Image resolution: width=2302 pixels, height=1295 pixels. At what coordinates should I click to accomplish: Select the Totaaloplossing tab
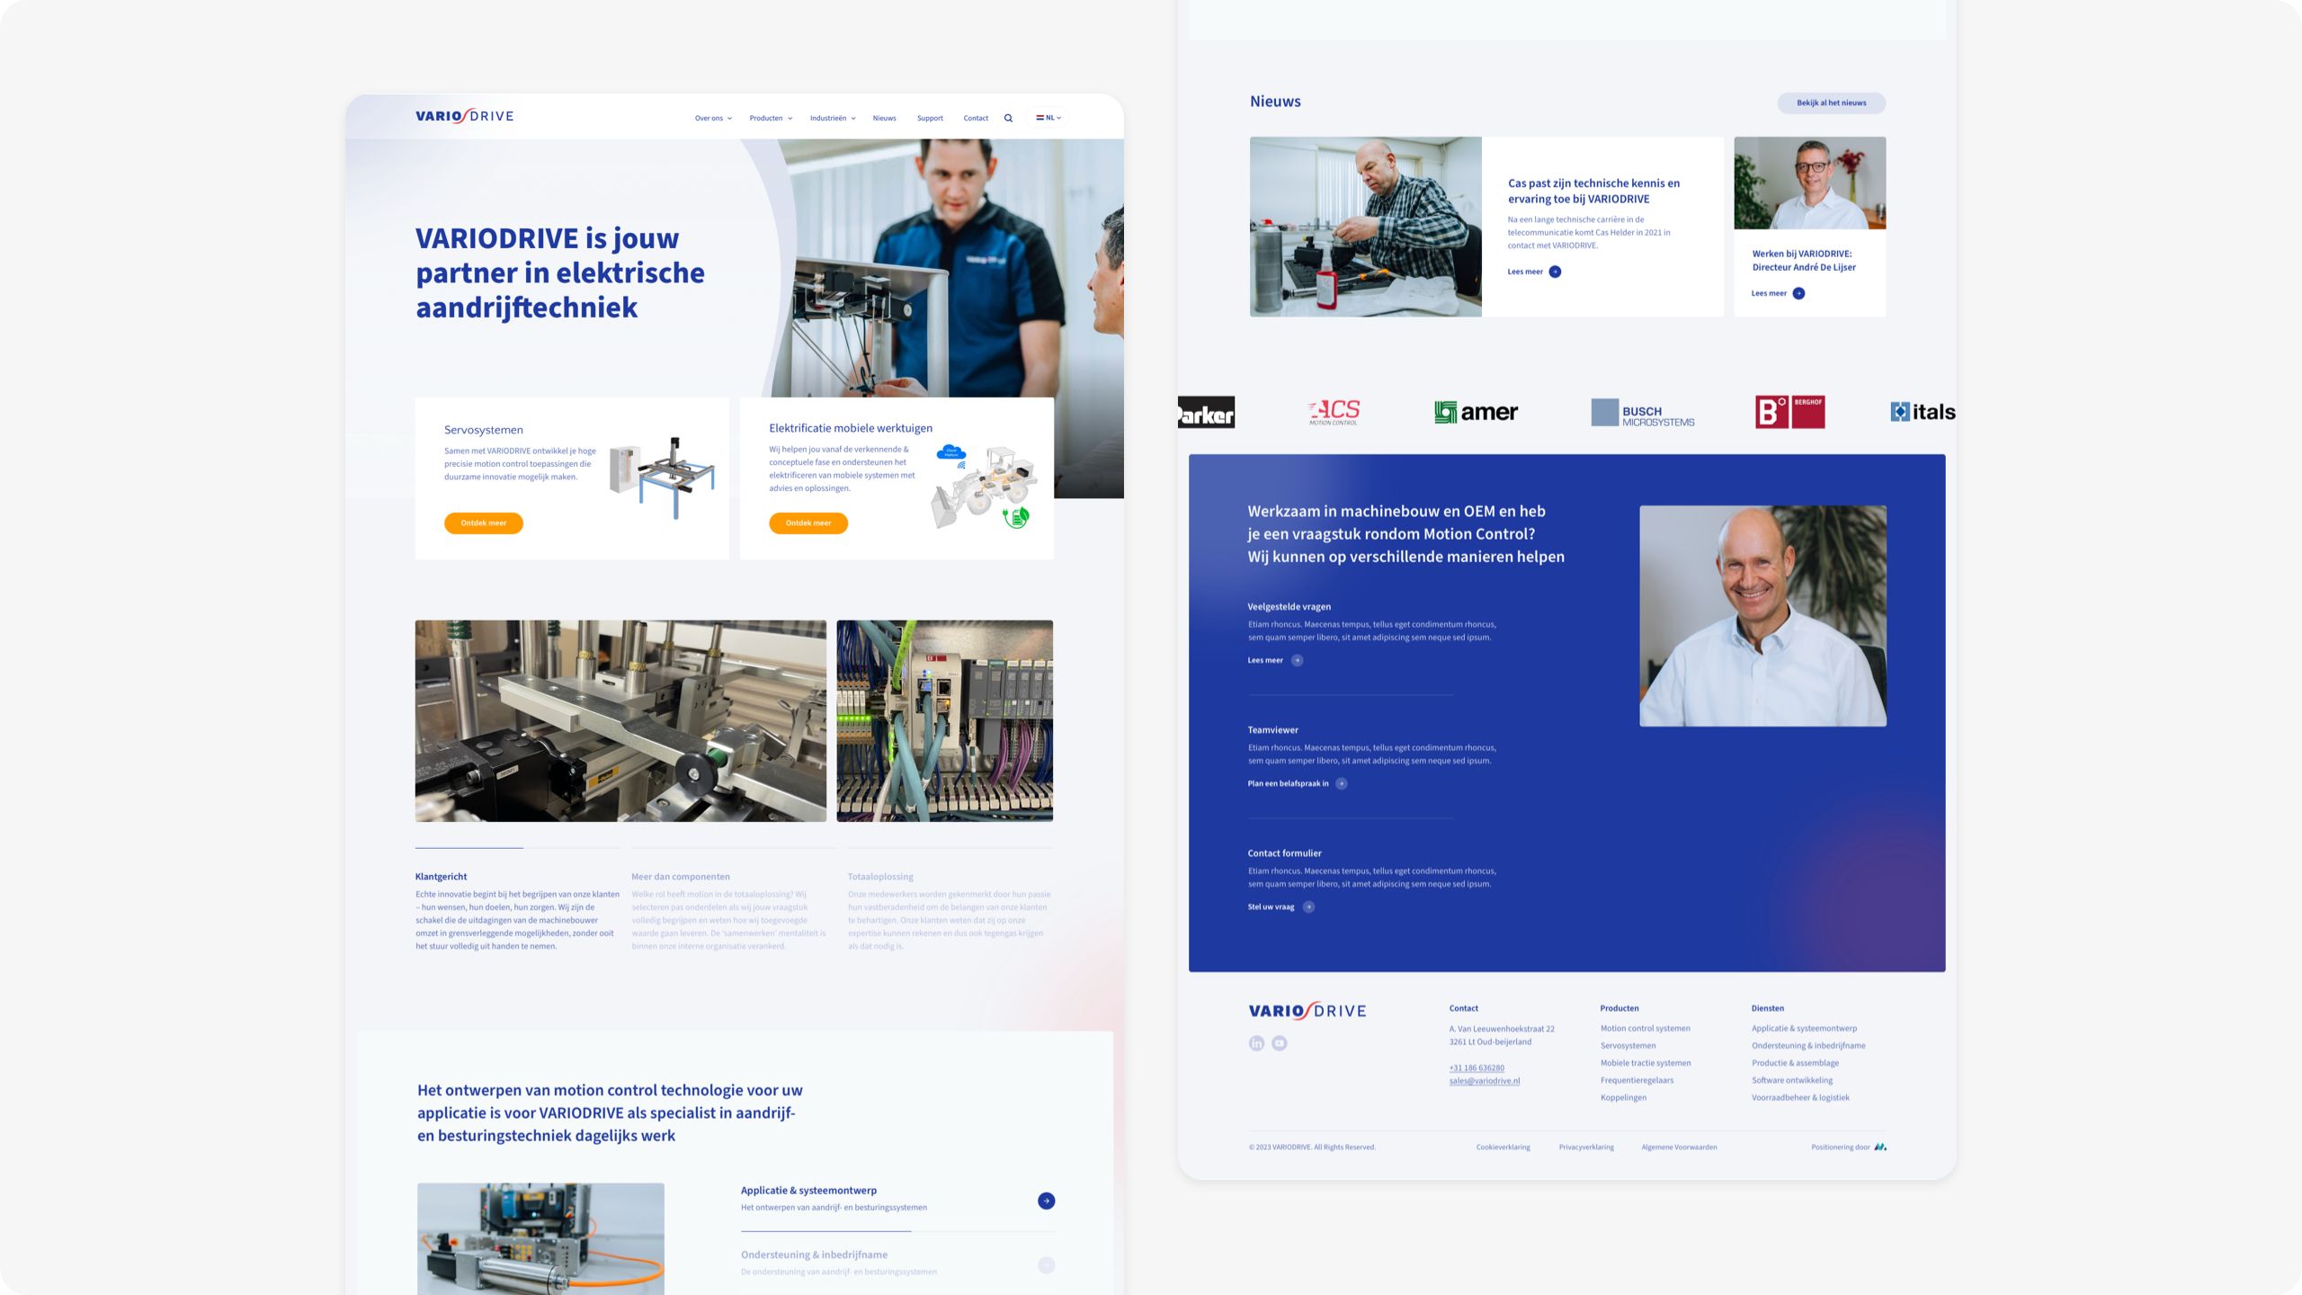point(879,877)
